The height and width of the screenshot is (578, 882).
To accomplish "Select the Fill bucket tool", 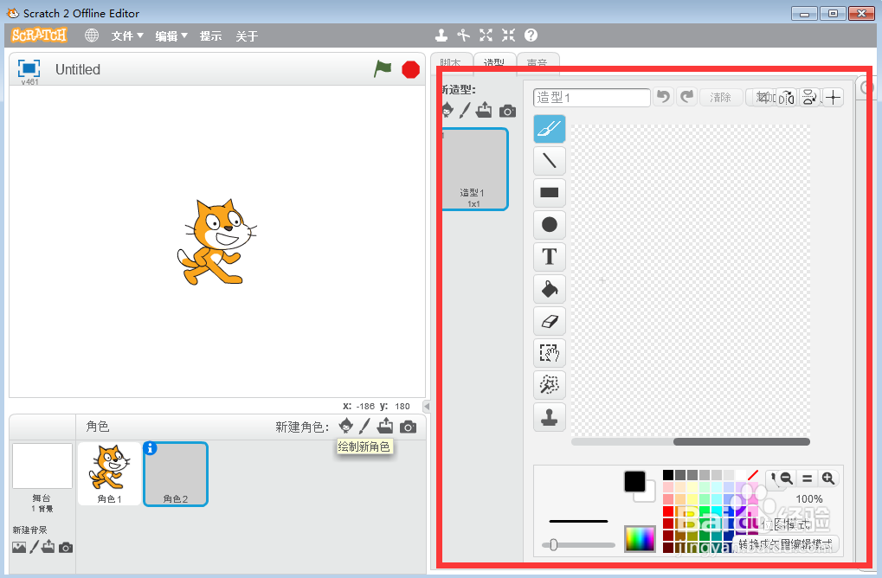I will point(549,289).
